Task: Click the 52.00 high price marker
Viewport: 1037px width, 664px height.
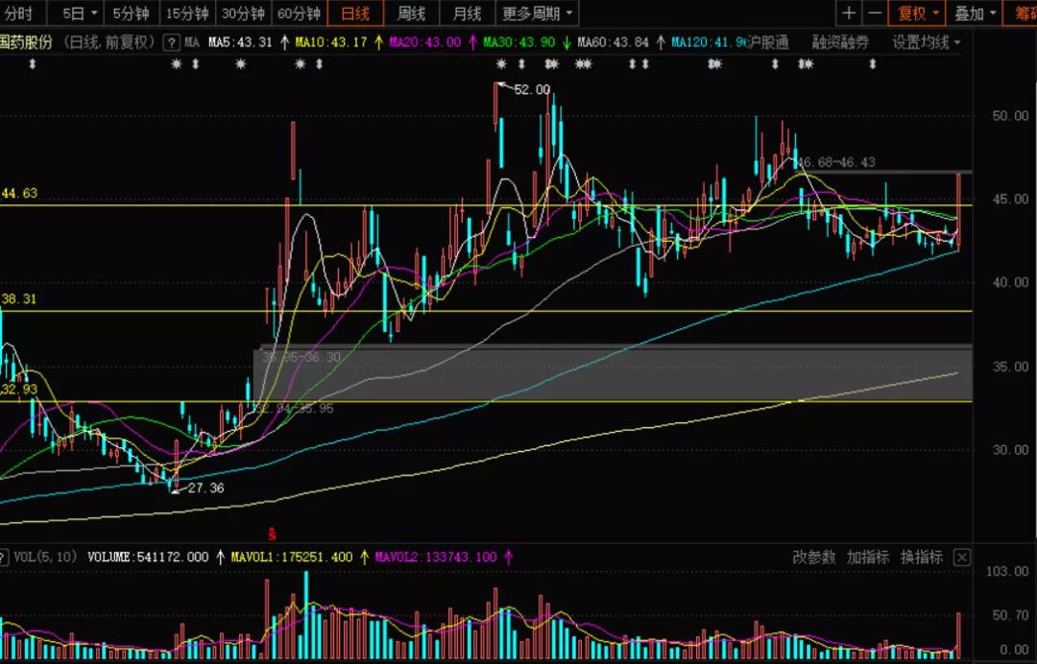Action: [x=531, y=89]
